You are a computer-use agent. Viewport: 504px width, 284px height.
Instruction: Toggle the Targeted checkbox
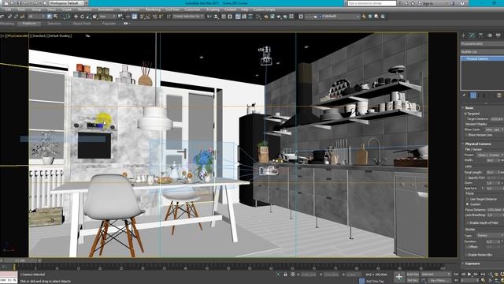pyautogui.click(x=465, y=114)
